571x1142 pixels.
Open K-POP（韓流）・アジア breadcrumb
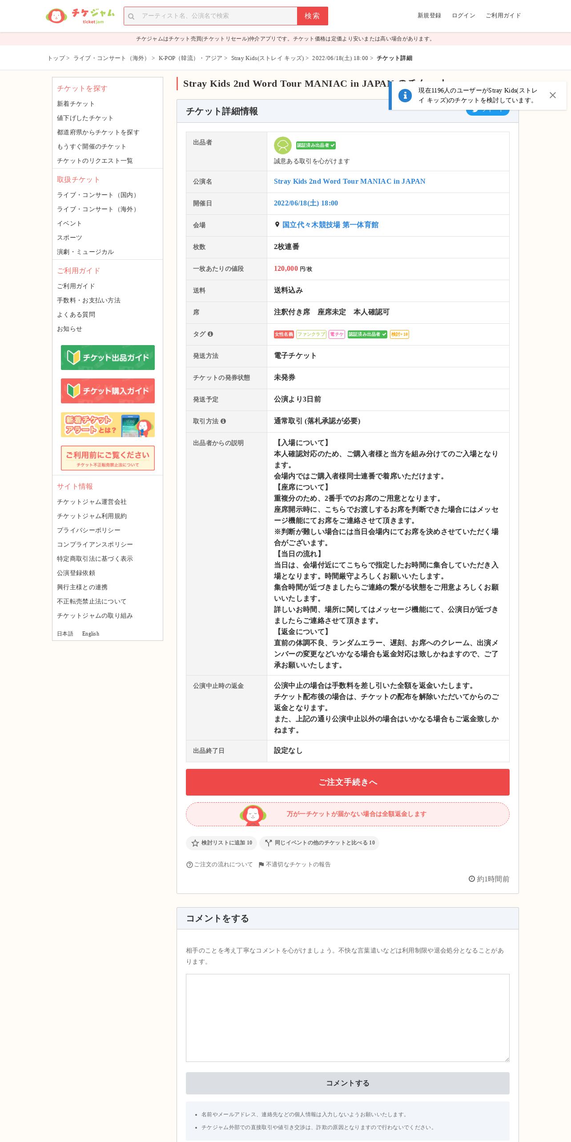pyautogui.click(x=190, y=58)
